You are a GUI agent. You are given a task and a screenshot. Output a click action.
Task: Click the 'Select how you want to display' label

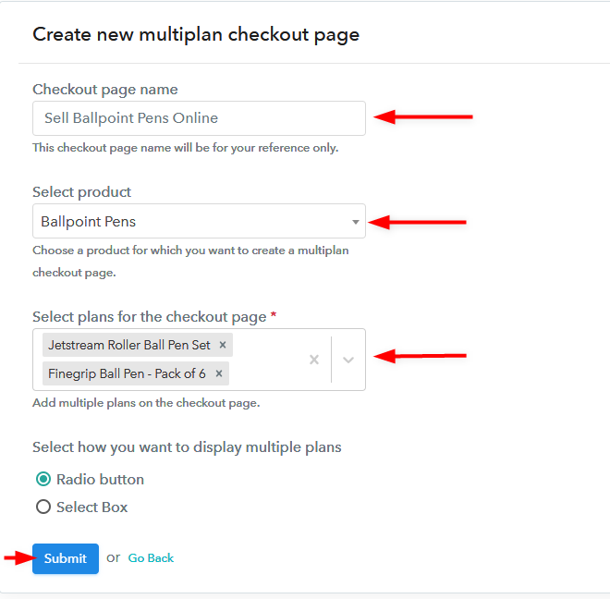(x=187, y=447)
